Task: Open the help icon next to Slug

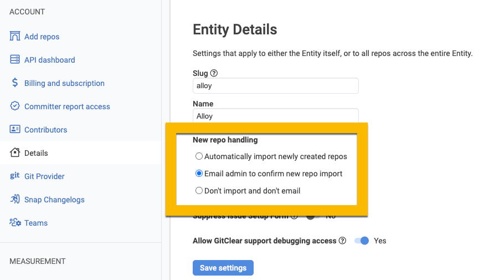Action: pos(214,73)
